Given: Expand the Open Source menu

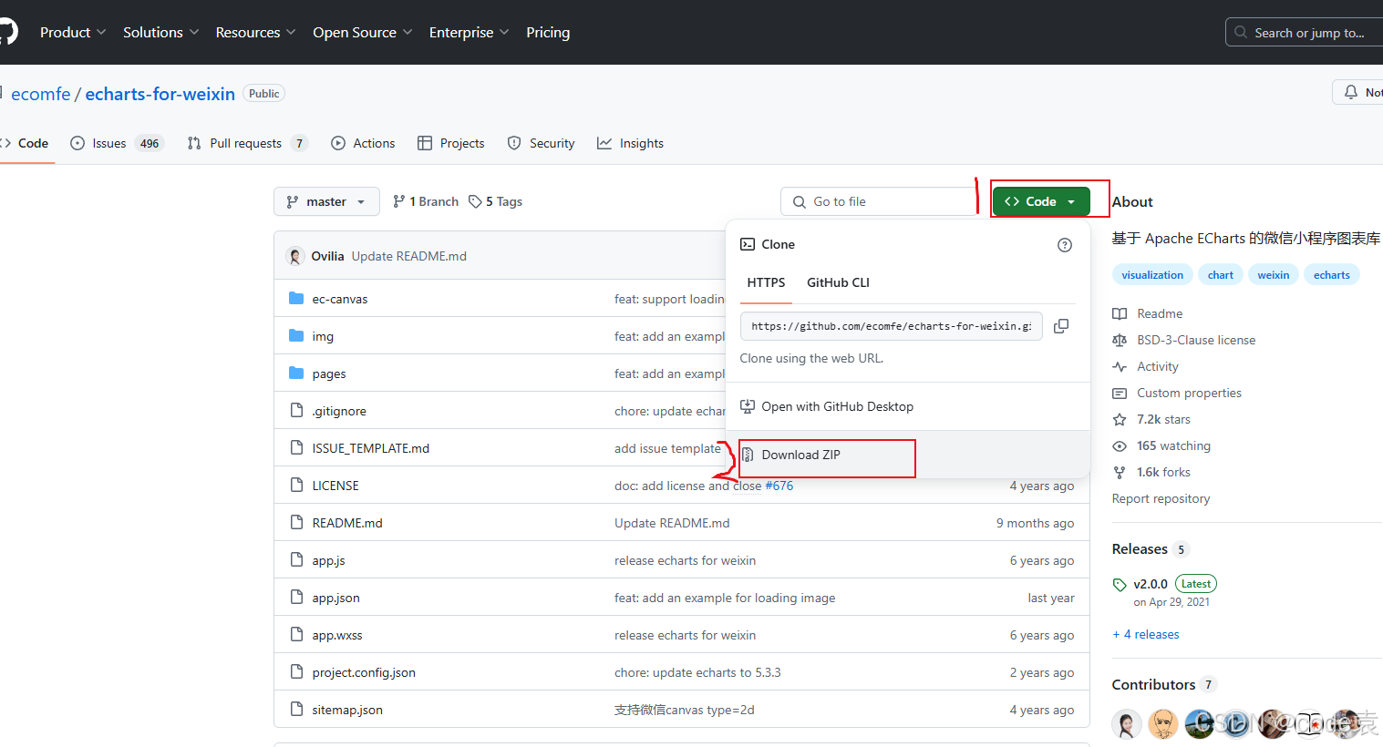Looking at the screenshot, I should (x=363, y=32).
